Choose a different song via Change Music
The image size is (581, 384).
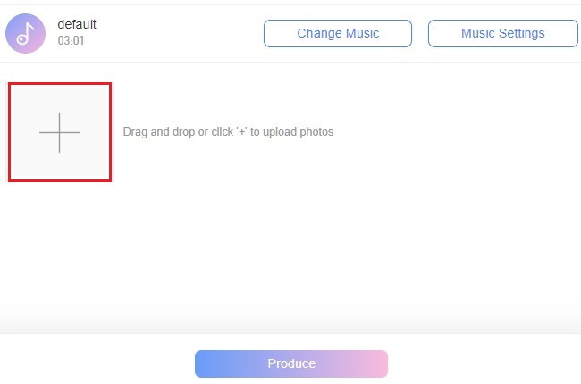point(338,33)
